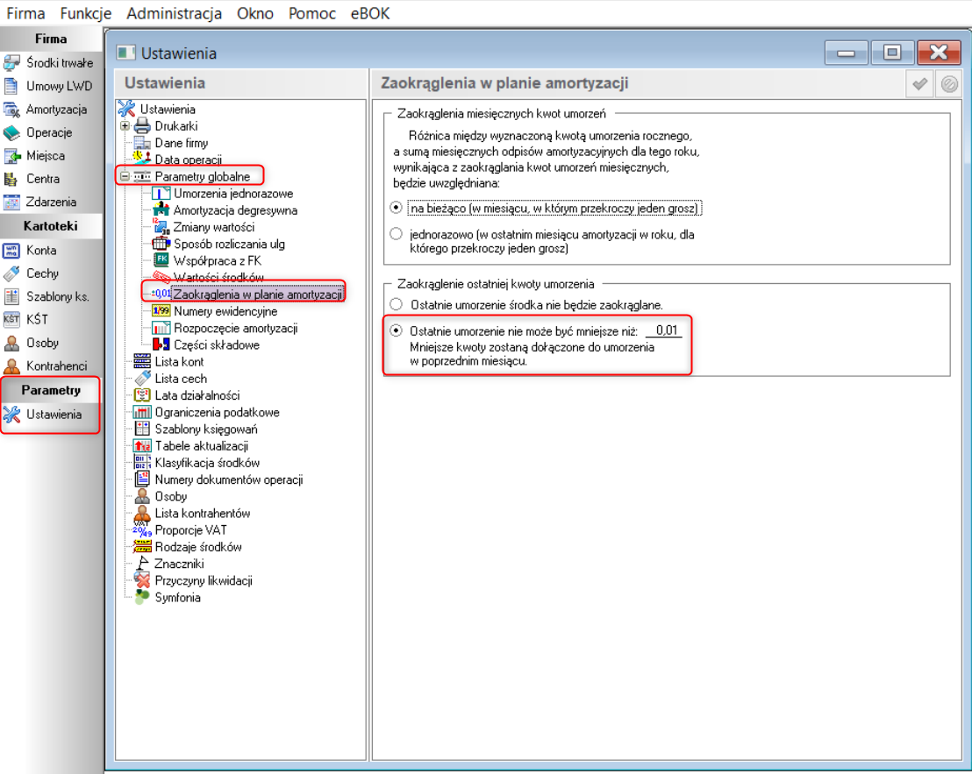The height and width of the screenshot is (774, 972).
Task: Select Sposób rozliczania ulg tree item
Action: coord(229,244)
